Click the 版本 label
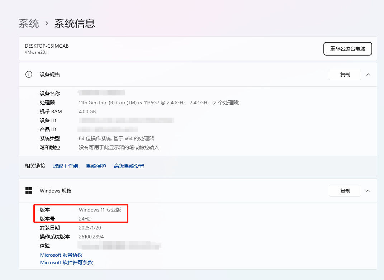The height and width of the screenshot is (280, 384). point(45,210)
